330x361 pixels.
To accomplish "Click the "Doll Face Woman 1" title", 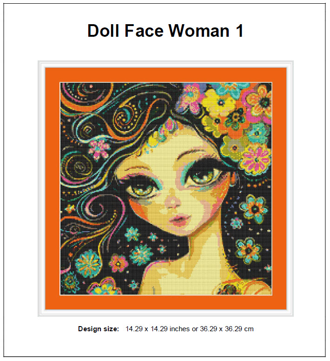I will click(165, 31).
